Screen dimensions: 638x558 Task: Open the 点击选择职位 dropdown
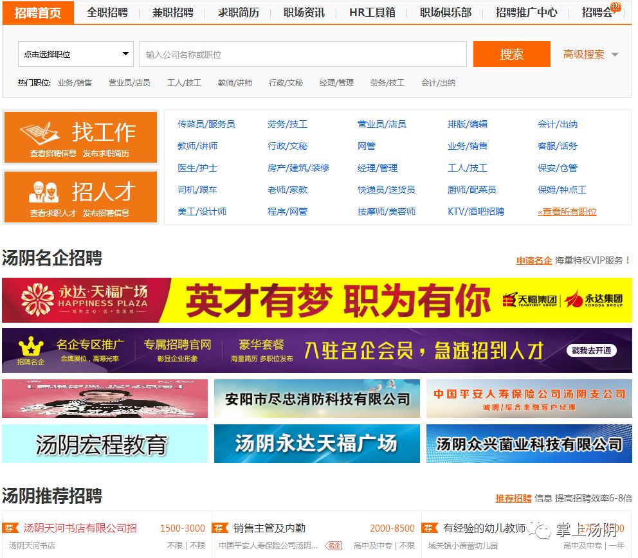(x=76, y=54)
